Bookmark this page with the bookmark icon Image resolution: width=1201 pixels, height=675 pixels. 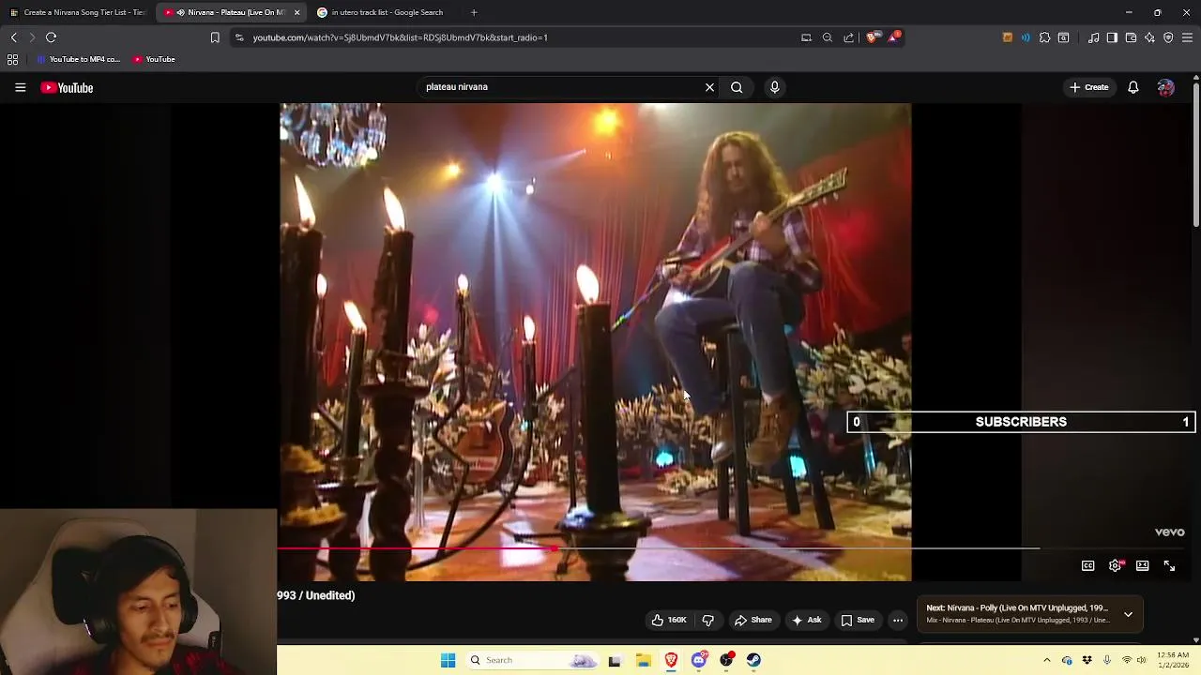tap(215, 37)
